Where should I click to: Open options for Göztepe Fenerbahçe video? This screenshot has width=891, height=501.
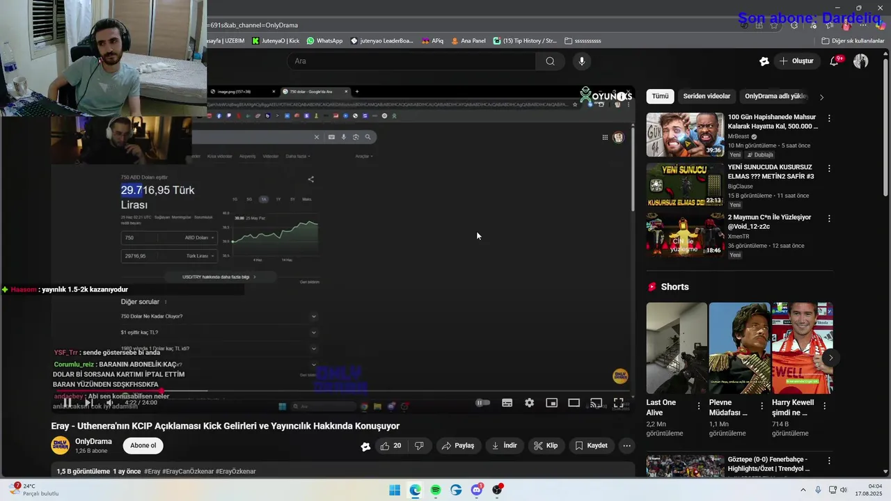click(829, 461)
